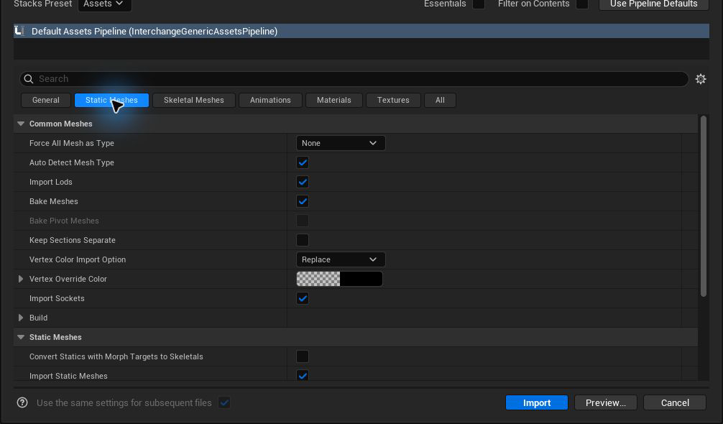
Task: Click the Filter on Contents label
Action: (x=533, y=4)
